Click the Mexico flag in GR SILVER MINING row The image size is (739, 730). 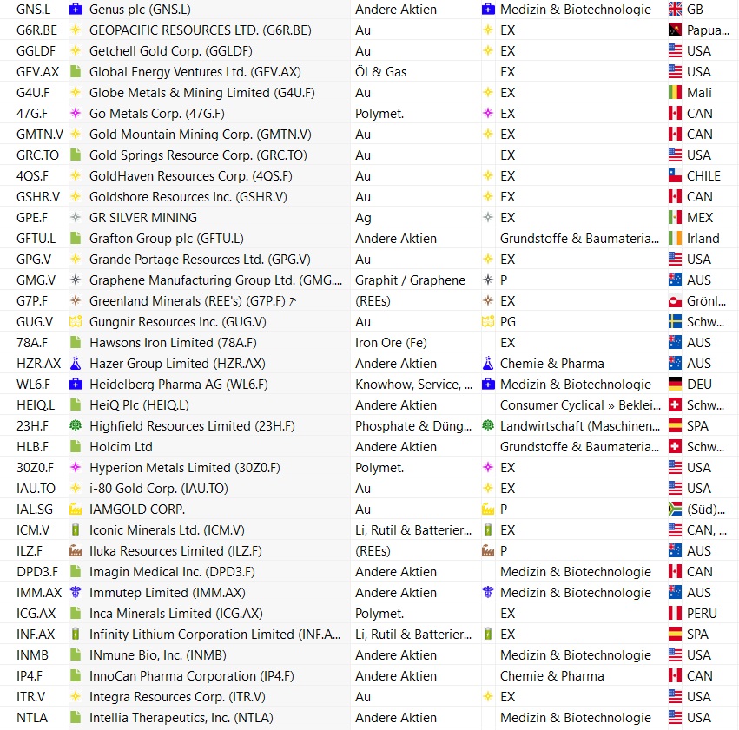pyautogui.click(x=675, y=217)
